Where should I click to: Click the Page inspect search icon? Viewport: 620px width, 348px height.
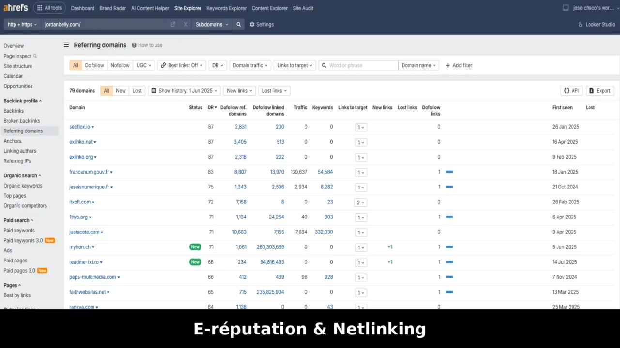[35, 56]
